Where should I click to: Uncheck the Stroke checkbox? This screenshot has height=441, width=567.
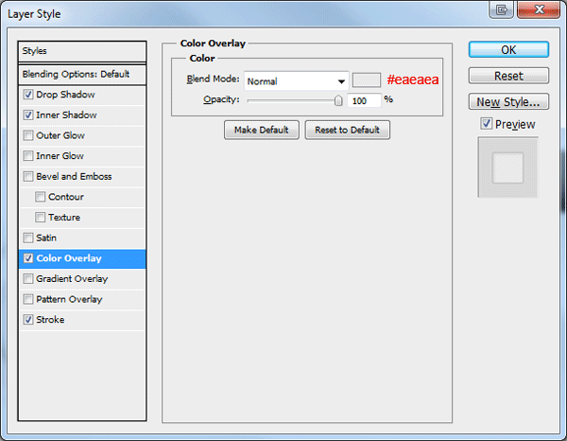click(28, 320)
